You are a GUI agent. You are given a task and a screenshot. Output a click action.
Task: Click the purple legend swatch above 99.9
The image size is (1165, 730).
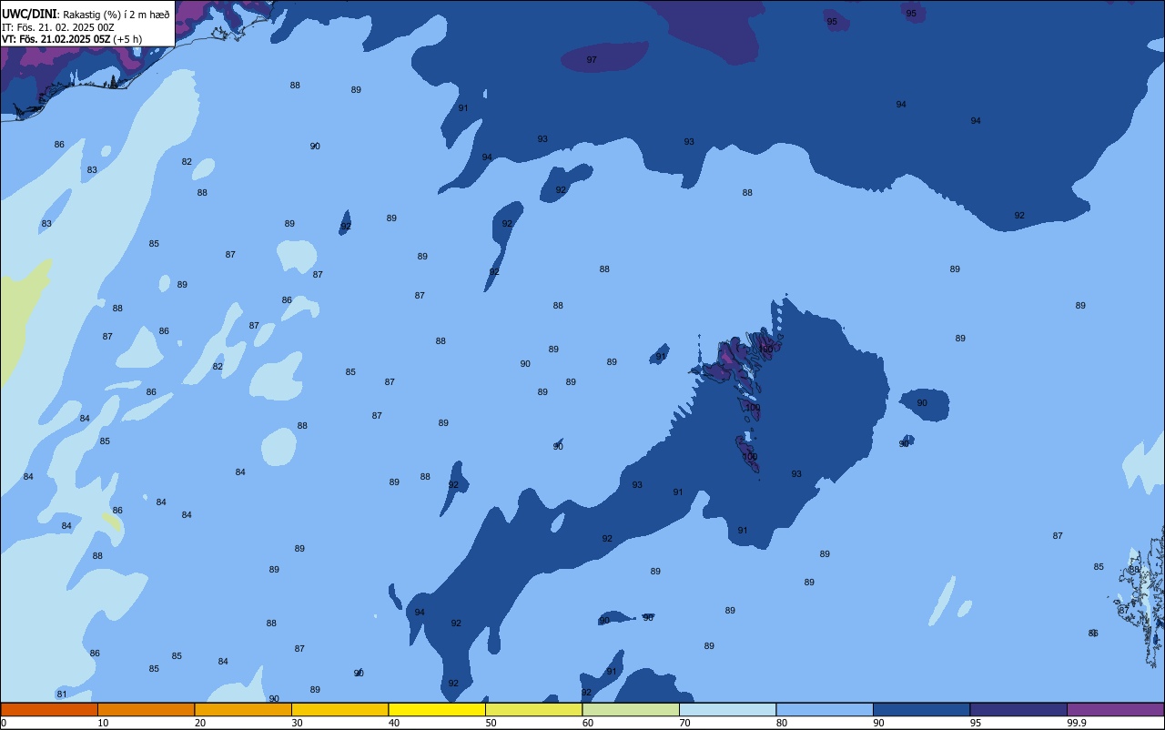coord(1115,709)
